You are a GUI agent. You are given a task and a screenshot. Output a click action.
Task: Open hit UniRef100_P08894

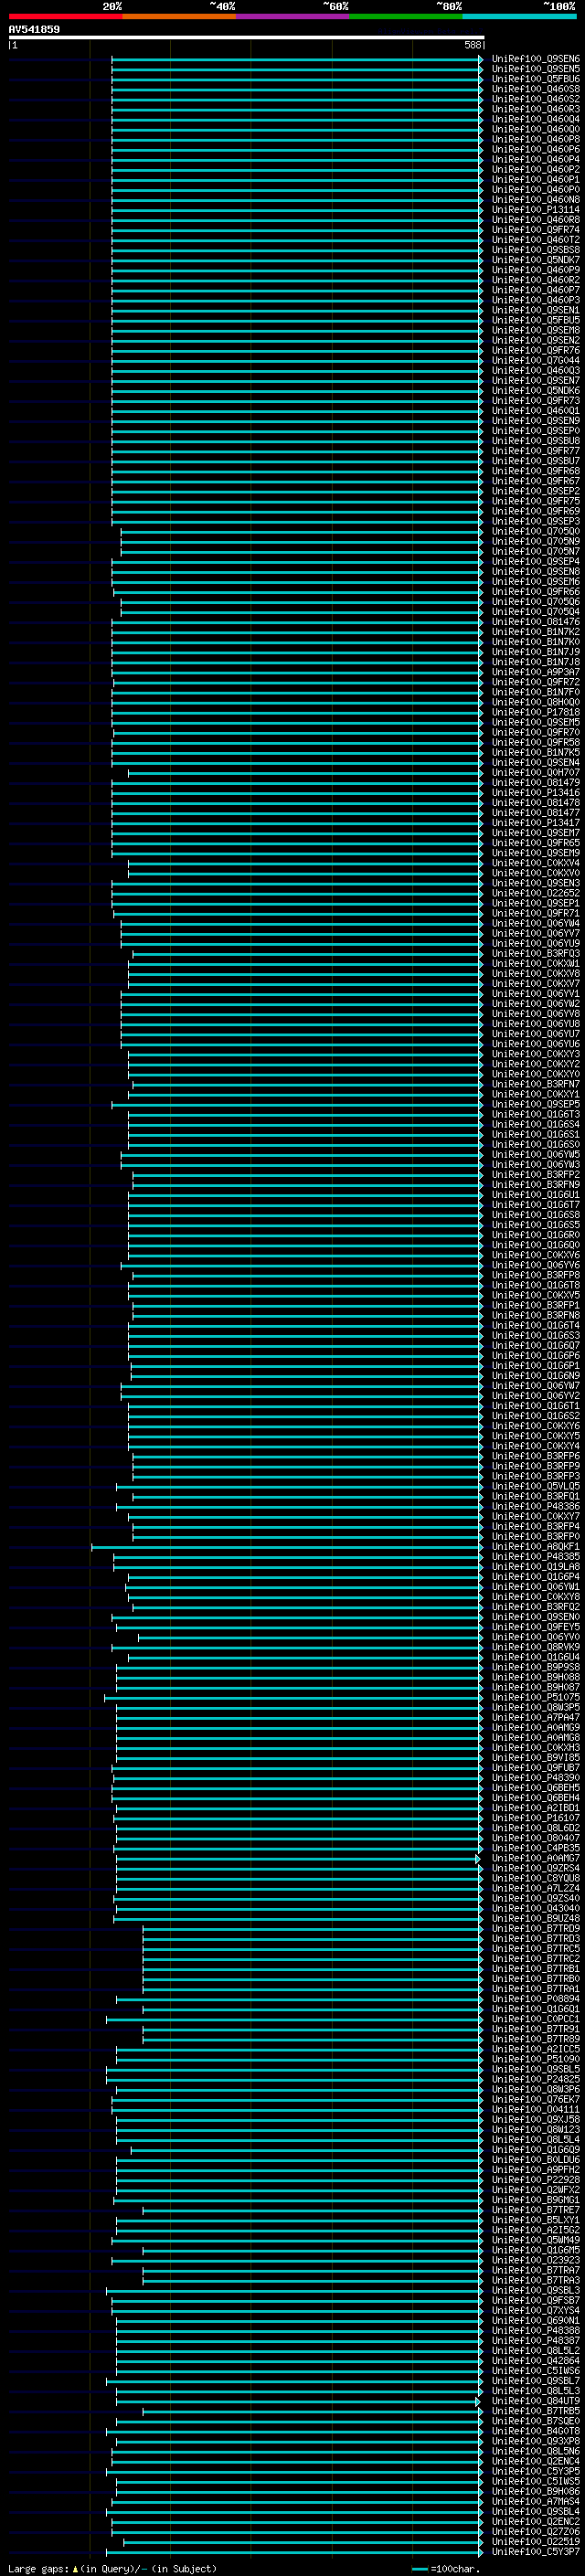pos(535,1998)
